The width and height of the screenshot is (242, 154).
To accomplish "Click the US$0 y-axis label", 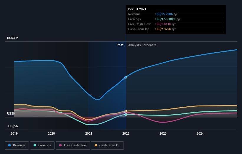I will tap(11, 113).
